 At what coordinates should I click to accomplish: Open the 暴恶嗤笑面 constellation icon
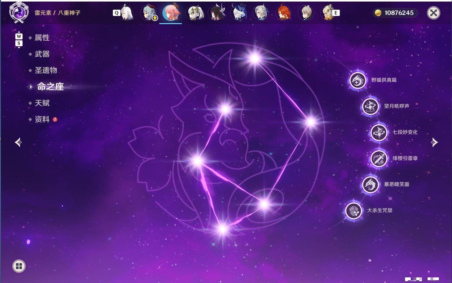pos(370,184)
